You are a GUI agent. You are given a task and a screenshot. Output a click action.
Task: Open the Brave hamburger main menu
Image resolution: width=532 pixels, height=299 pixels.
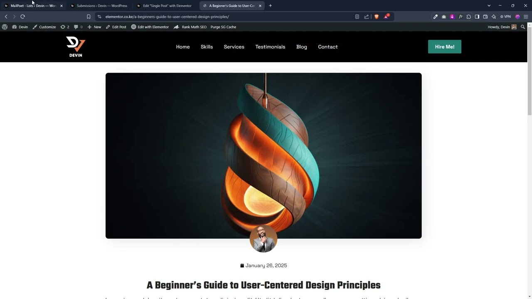tap(526, 17)
